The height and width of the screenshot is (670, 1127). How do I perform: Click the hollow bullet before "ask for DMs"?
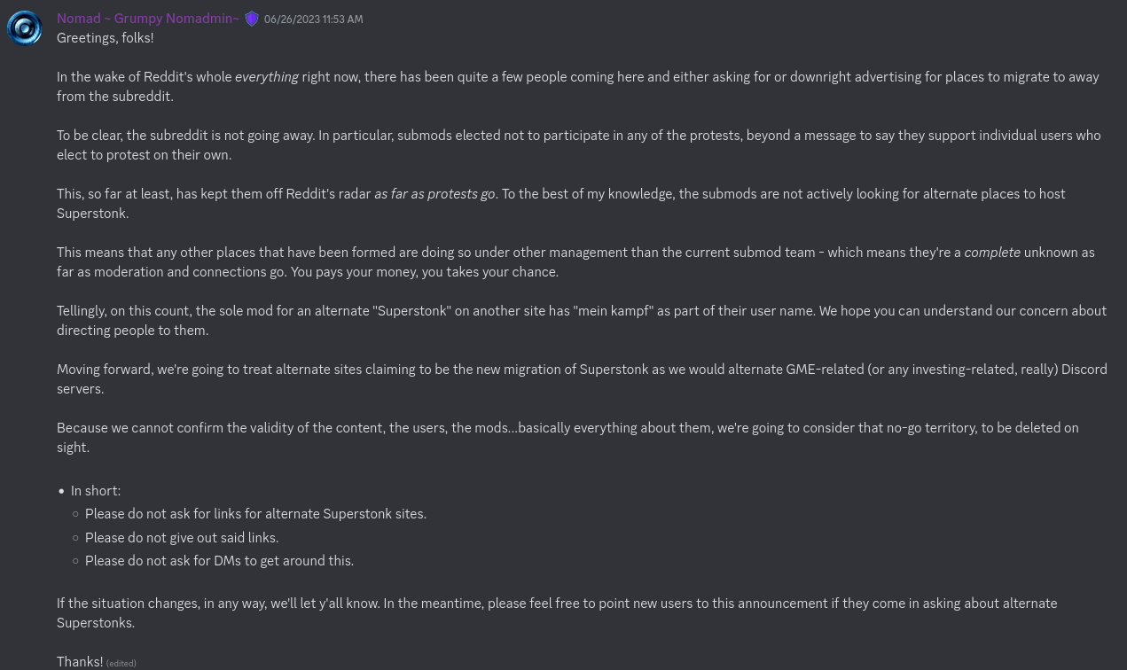coord(75,561)
